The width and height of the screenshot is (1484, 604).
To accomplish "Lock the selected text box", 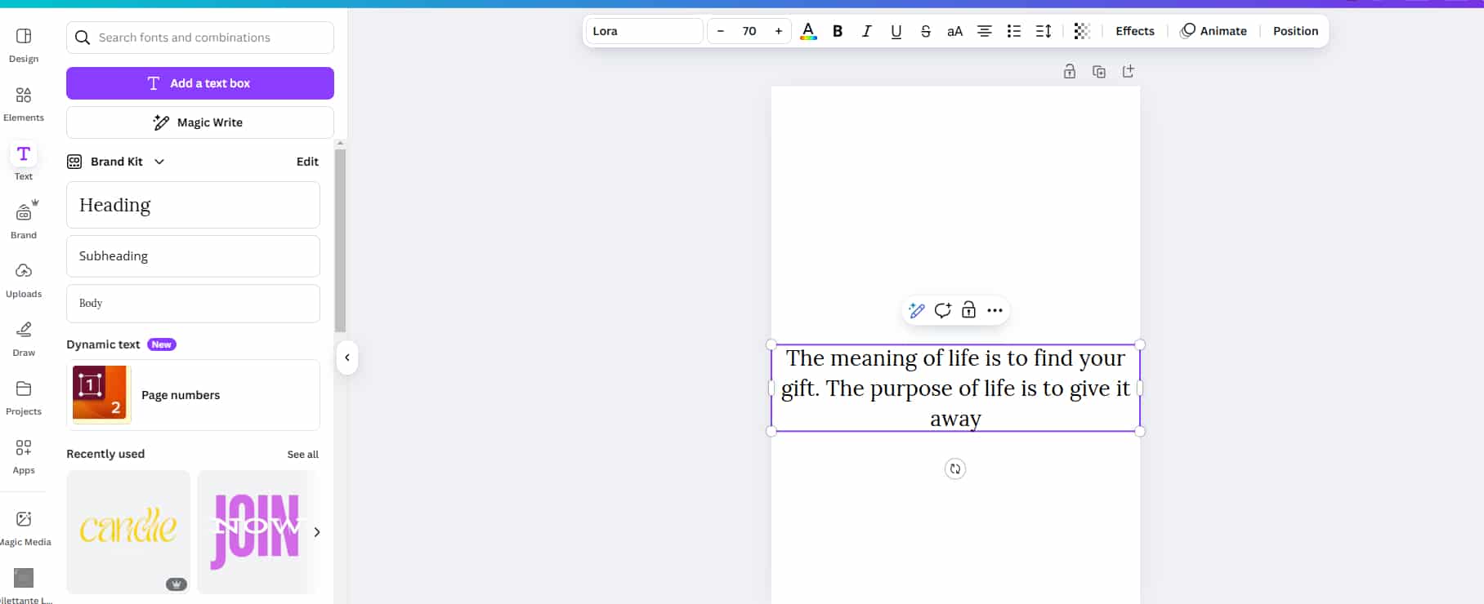I will [x=969, y=310].
